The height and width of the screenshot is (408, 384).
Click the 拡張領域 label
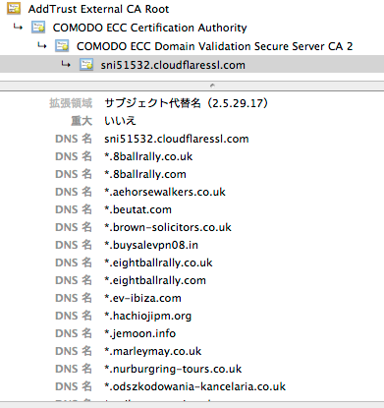[x=71, y=103]
